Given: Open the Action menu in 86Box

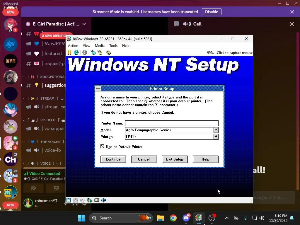Looking at the screenshot, I should 73,45.
